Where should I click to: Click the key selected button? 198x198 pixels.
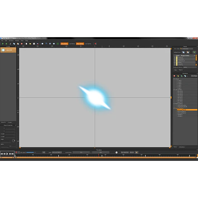[125, 152]
